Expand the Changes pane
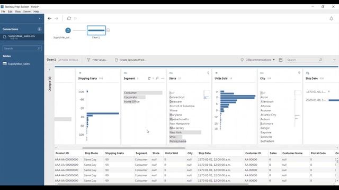The height and width of the screenshot is (190, 339). tap(49, 70)
